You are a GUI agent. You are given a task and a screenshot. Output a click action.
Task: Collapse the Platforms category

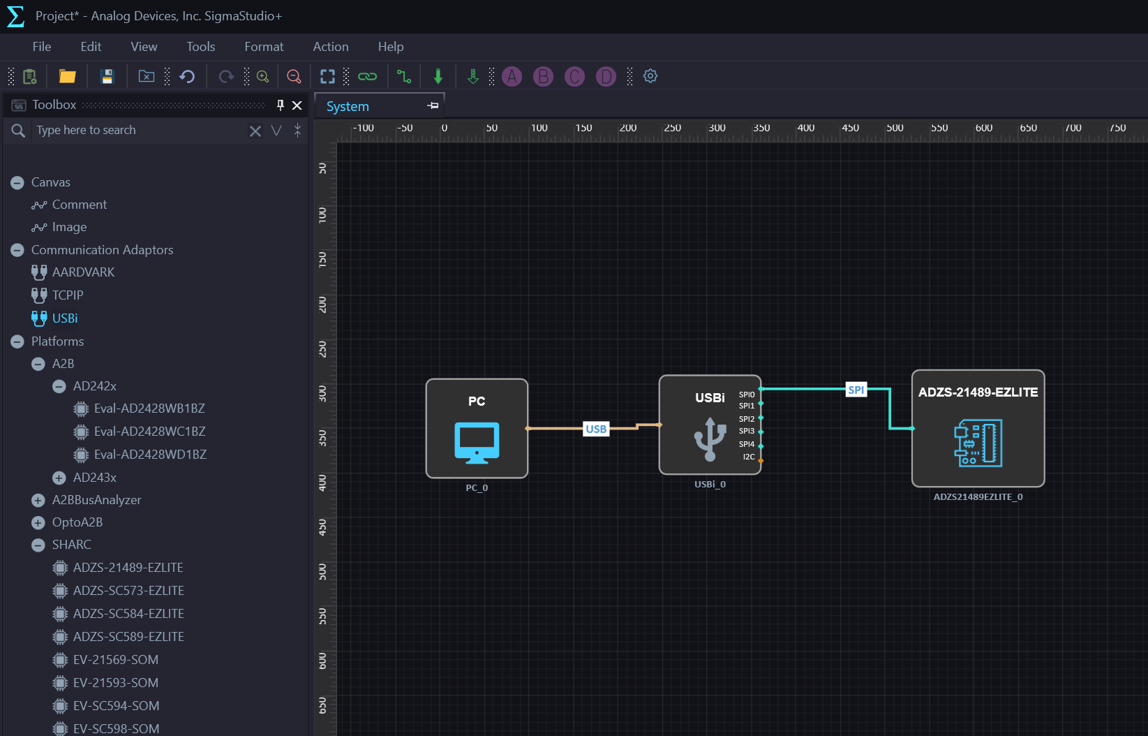coord(17,341)
